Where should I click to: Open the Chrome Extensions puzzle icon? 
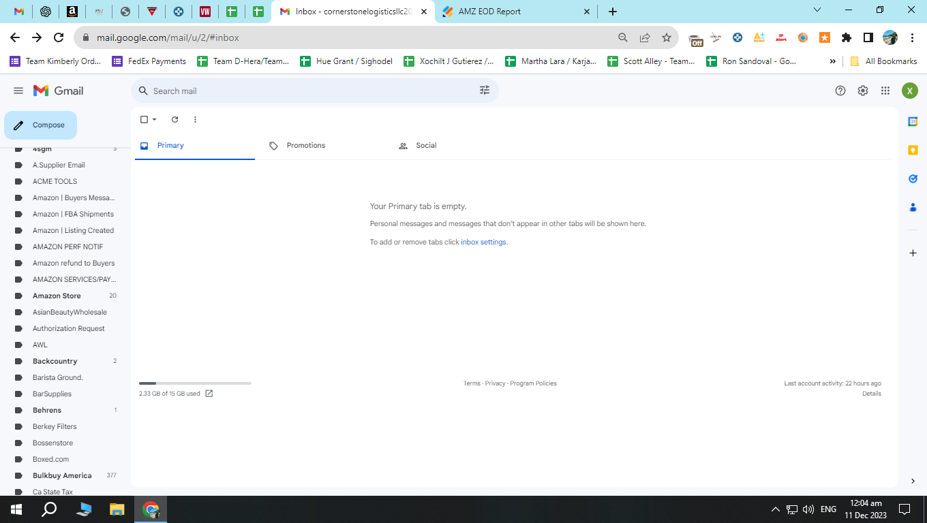click(847, 37)
